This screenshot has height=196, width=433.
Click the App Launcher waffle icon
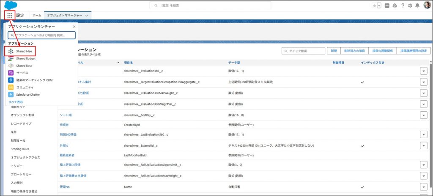10,15
